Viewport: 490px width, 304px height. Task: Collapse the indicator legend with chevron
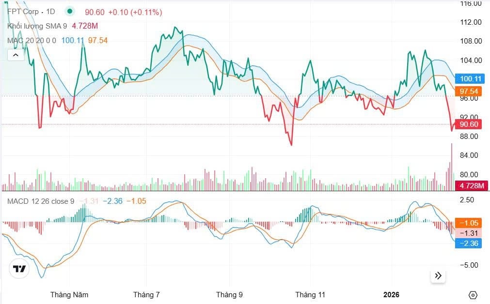pos(15,55)
